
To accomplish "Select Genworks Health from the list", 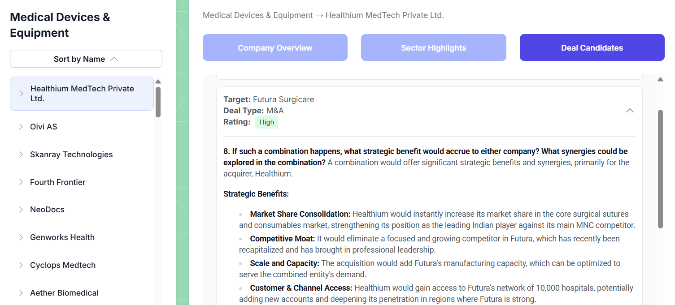I will tap(62, 237).
